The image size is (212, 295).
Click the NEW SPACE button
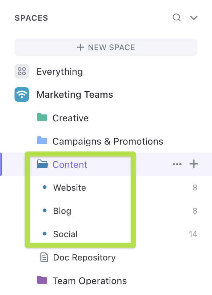[x=106, y=47]
